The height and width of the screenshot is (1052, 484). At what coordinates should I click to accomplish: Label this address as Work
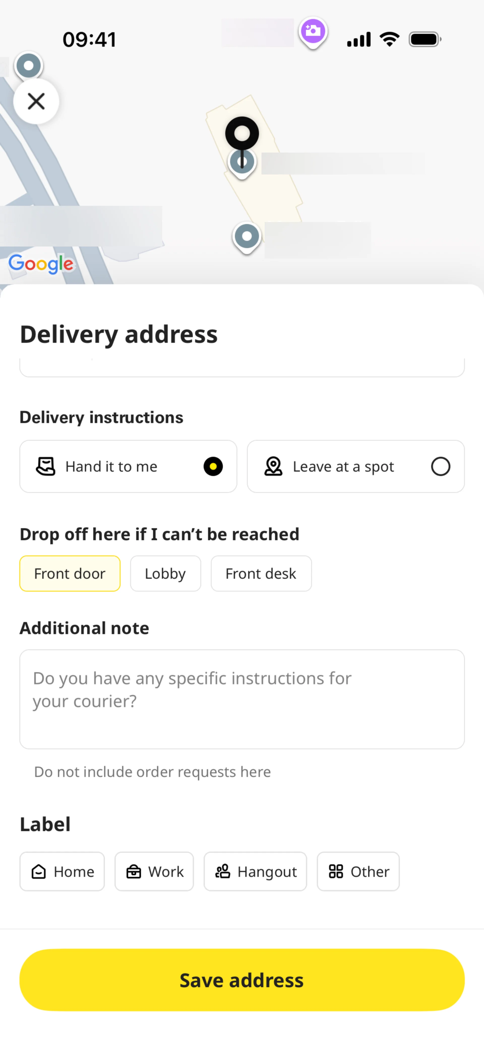click(x=154, y=872)
